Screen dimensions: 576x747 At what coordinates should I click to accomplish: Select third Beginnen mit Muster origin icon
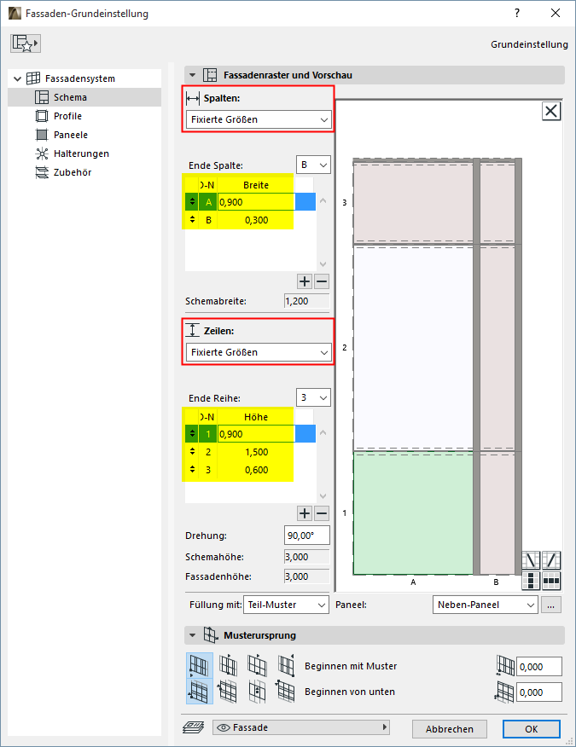point(257,665)
